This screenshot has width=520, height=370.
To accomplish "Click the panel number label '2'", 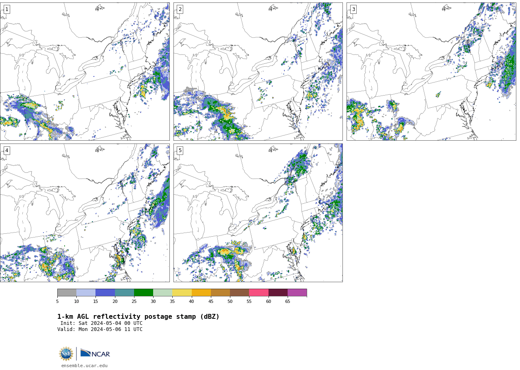I will (180, 9).
